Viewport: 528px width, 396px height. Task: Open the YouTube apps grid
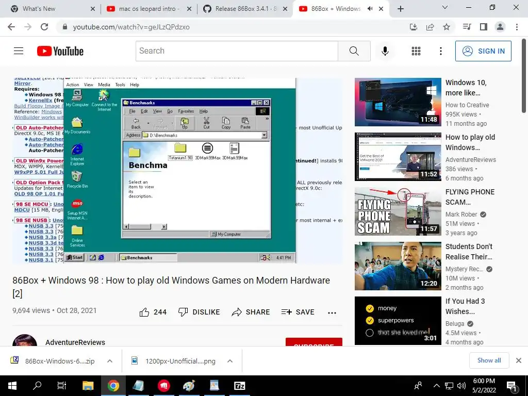(x=416, y=51)
